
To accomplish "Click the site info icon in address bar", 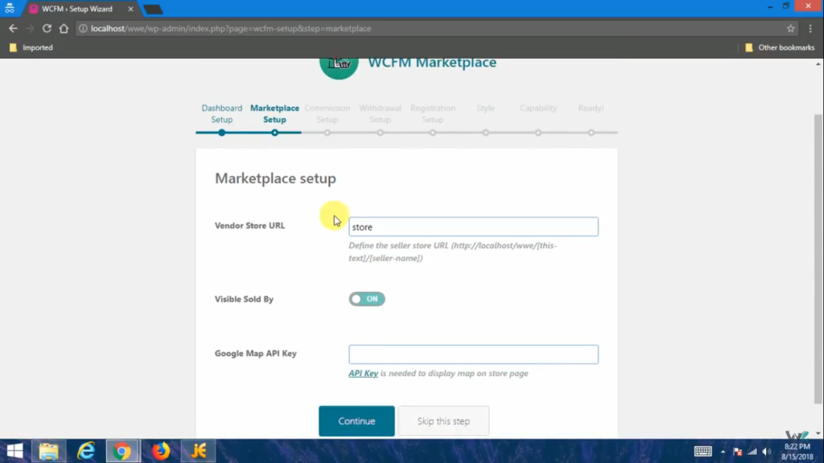I will (x=83, y=28).
